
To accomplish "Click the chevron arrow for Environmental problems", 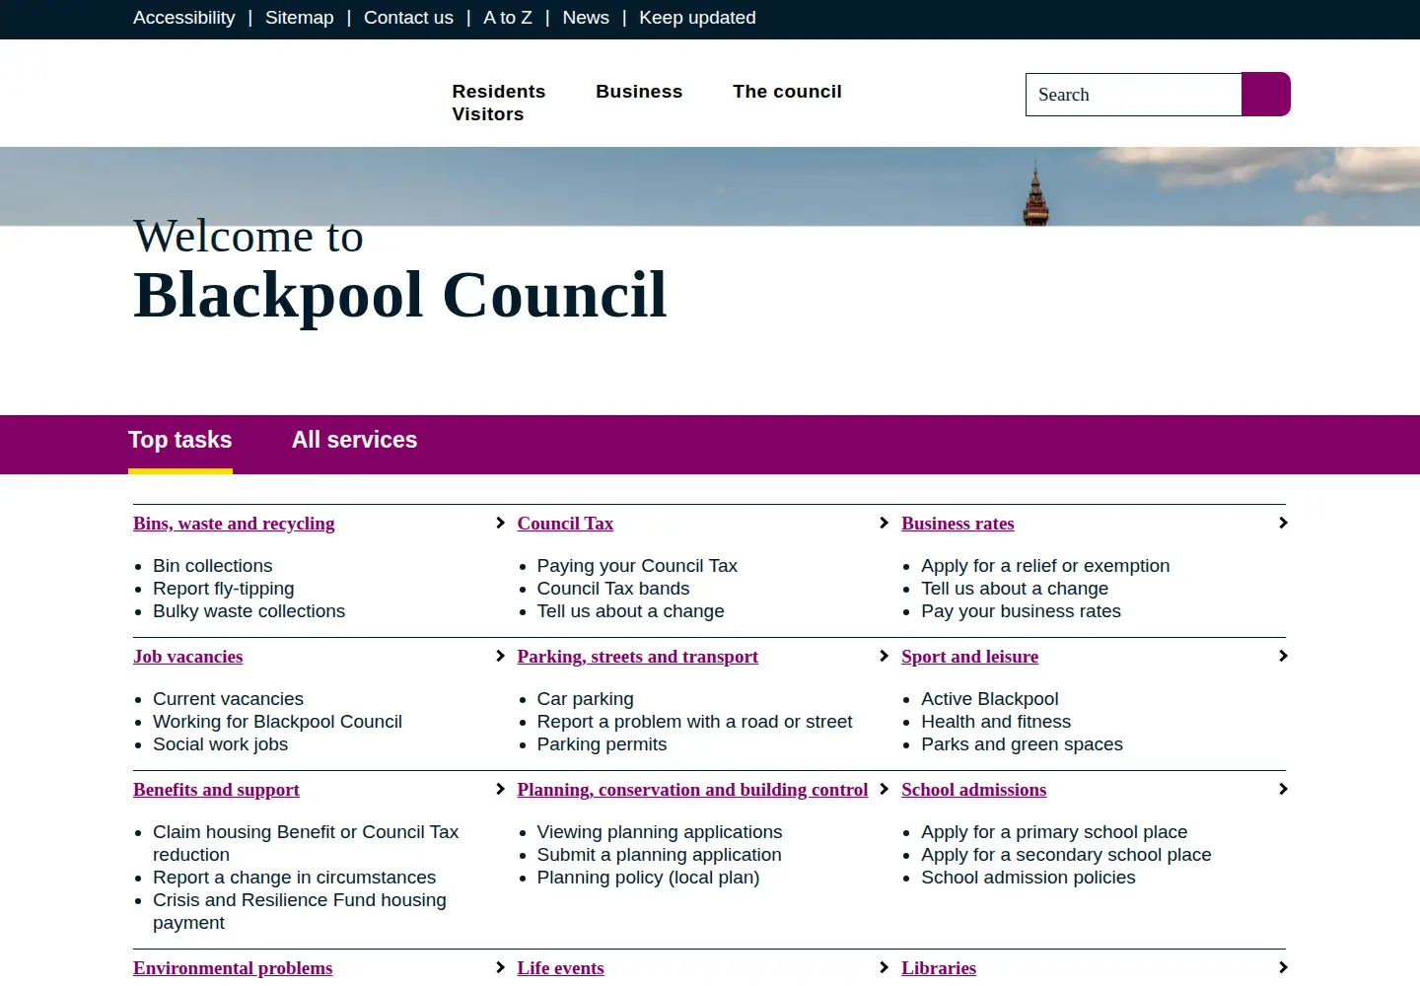I will pyautogui.click(x=500, y=967).
